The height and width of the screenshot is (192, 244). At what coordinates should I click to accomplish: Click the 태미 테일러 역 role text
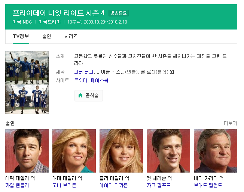coord(67,178)
